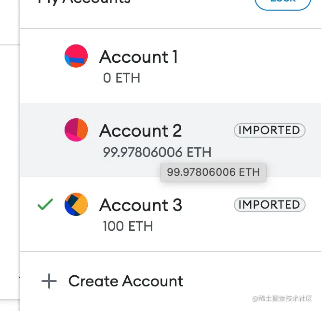Click the 99.97806006 ETH balance under Account 2
Viewport: 321px width, 311px height.
click(157, 153)
